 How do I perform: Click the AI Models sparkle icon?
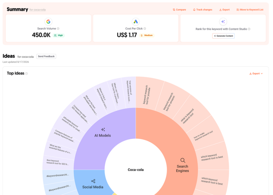(x=103, y=129)
